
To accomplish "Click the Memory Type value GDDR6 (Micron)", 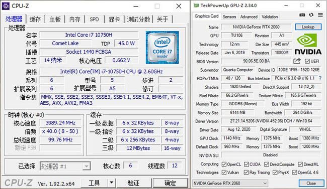I will click(243, 104).
